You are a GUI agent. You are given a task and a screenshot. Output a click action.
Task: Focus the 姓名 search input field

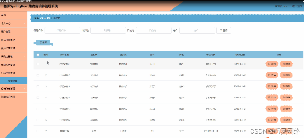coord(197,30)
